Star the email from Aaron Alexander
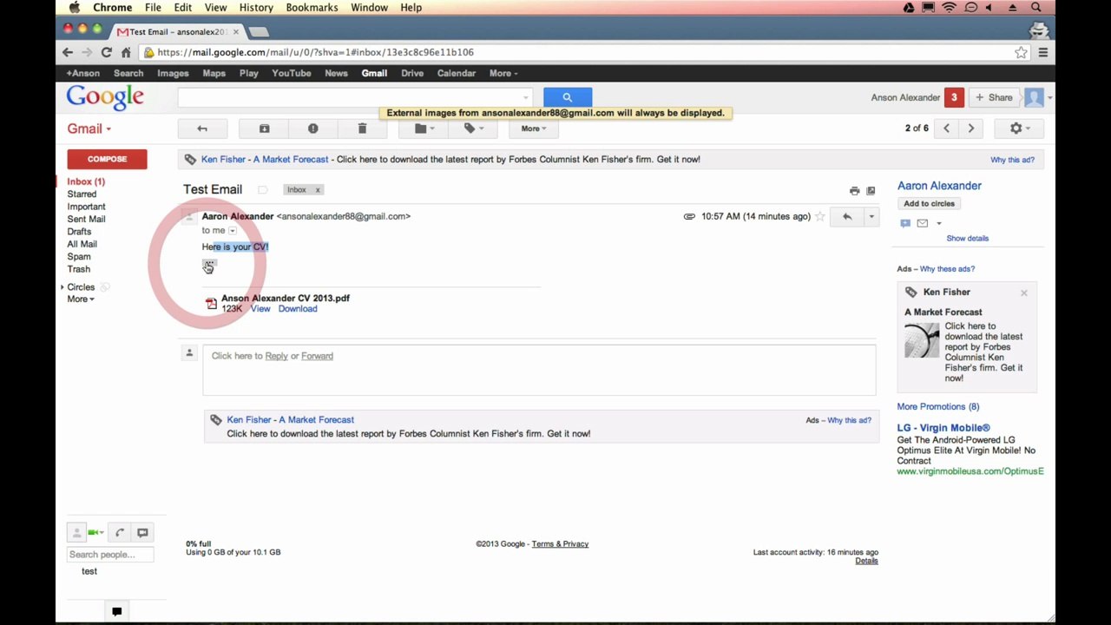This screenshot has height=625, width=1111. coord(819,216)
